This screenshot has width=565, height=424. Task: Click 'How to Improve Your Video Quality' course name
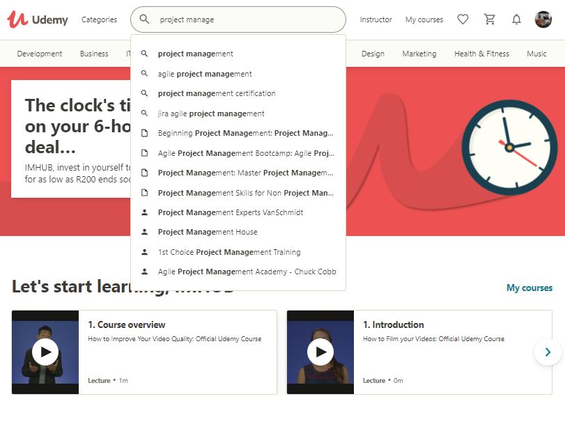(x=174, y=339)
